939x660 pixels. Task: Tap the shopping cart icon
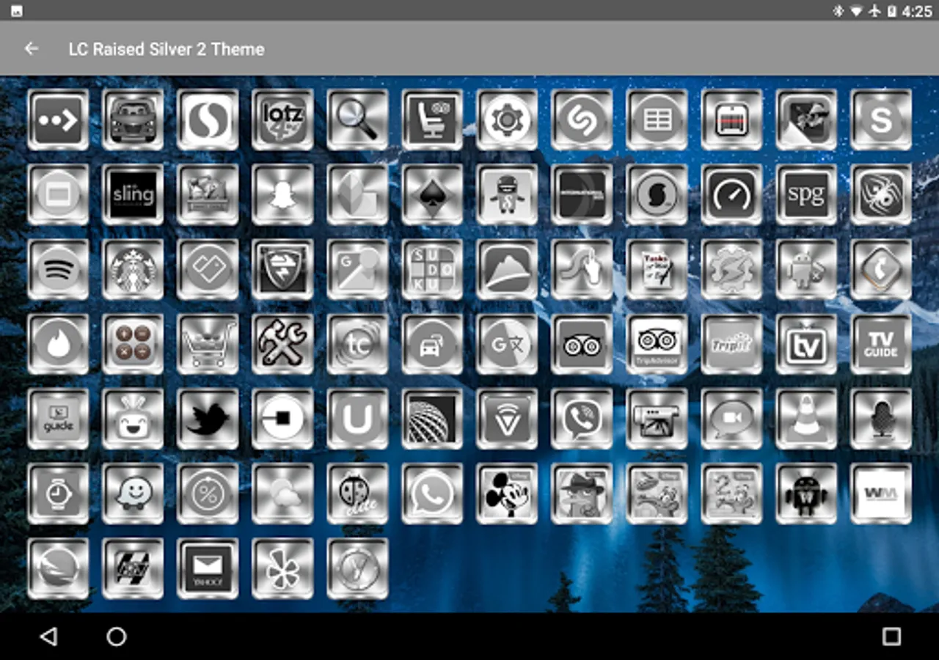pyautogui.click(x=208, y=344)
